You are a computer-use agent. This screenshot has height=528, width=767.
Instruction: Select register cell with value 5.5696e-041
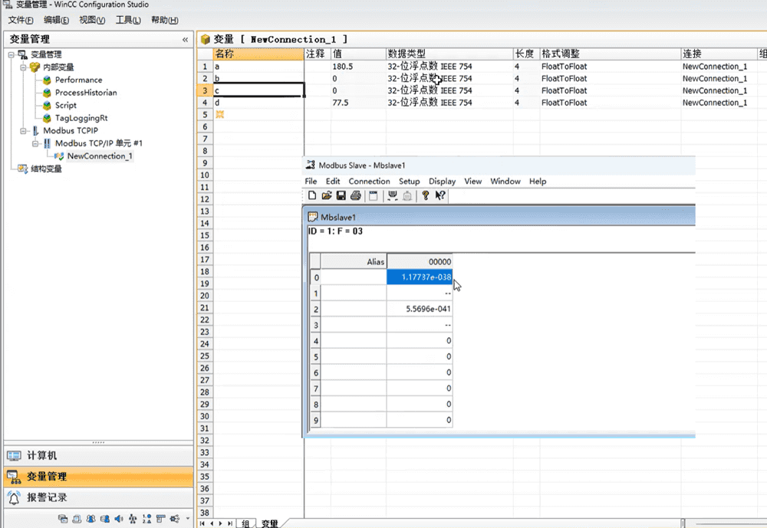[420, 309]
